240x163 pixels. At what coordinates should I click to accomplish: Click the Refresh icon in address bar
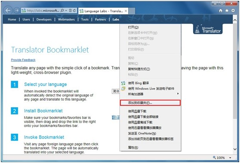(x=74, y=11)
